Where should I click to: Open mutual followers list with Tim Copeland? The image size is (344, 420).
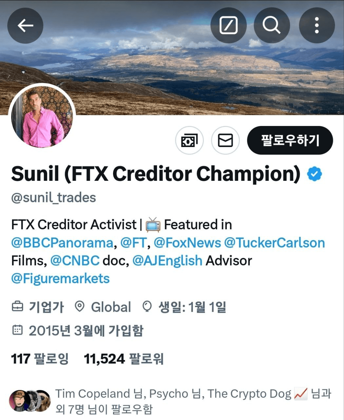tap(170, 401)
